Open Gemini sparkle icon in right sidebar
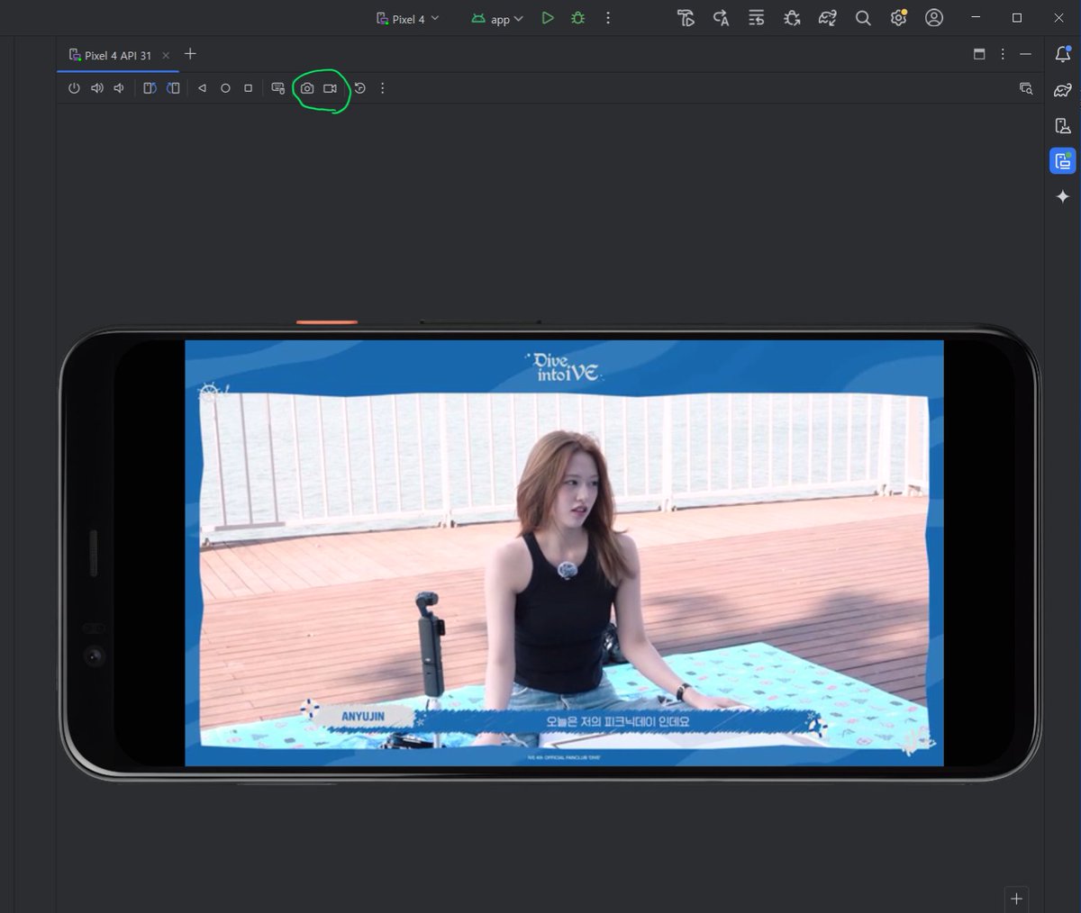Viewport: 1081px width, 913px height. click(1063, 196)
